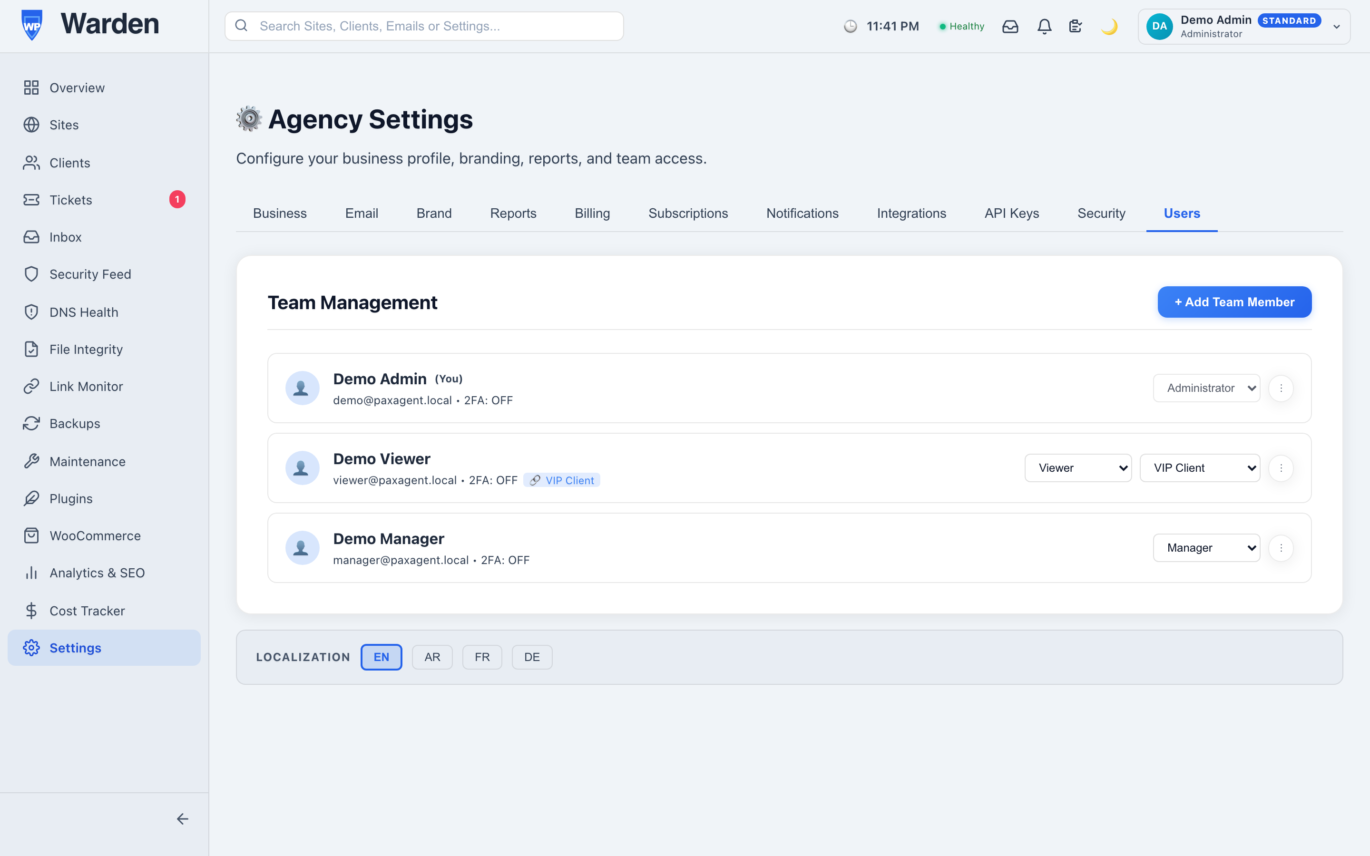
Task: Click the DA profile avatar
Action: coord(1159,26)
